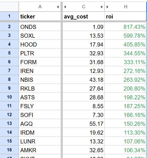Click avg_cost value 13.53
Image resolution: width=147 pixels, height=158 pixels.
pyautogui.click(x=83, y=36)
